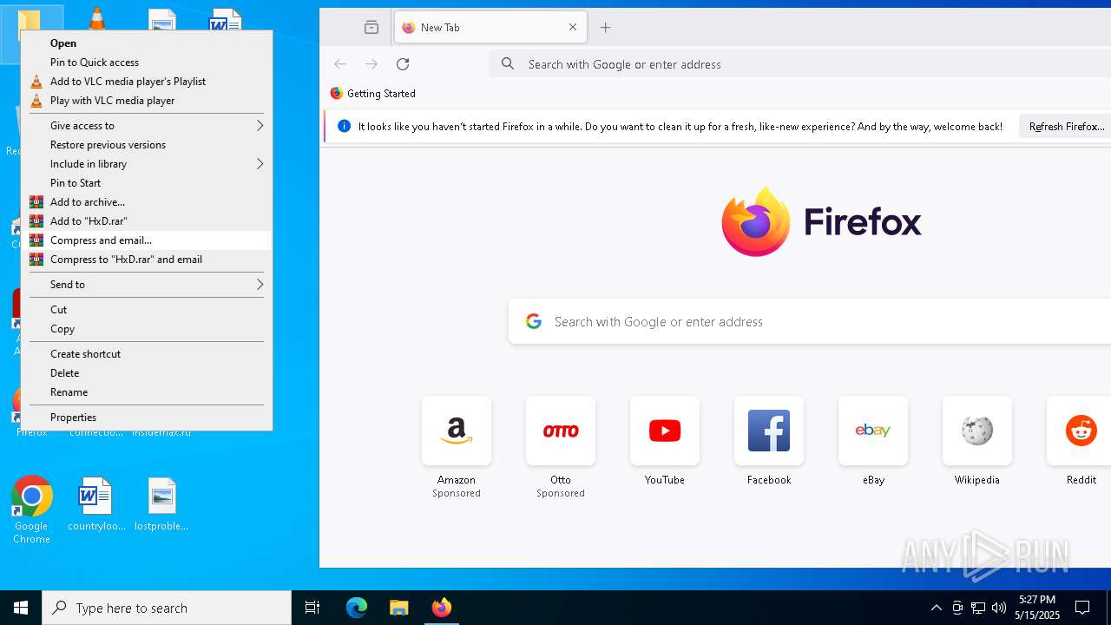Click Refresh Firefox... button
Screen dimensions: 1111x625
click(x=1066, y=127)
